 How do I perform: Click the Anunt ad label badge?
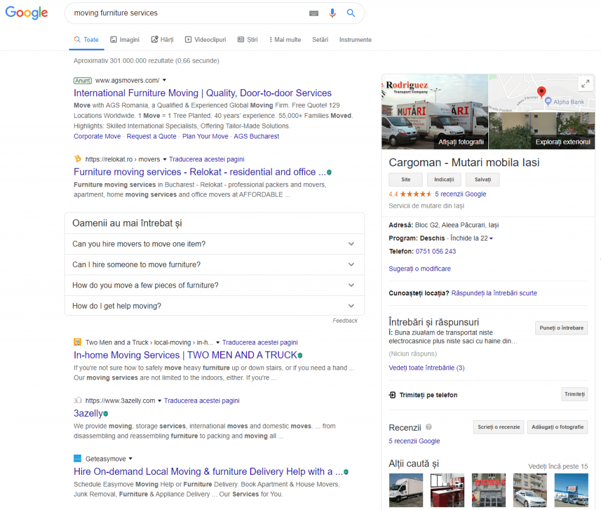(83, 80)
